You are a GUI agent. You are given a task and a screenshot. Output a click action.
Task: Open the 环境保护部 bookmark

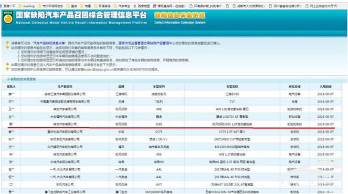[x=205, y=6]
